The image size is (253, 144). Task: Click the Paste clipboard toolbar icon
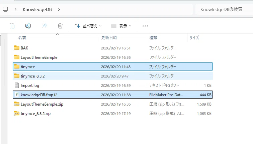12,26
